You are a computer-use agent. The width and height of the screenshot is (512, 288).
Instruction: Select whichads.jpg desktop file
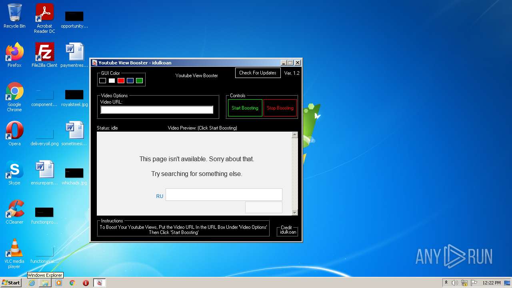pyautogui.click(x=74, y=176)
